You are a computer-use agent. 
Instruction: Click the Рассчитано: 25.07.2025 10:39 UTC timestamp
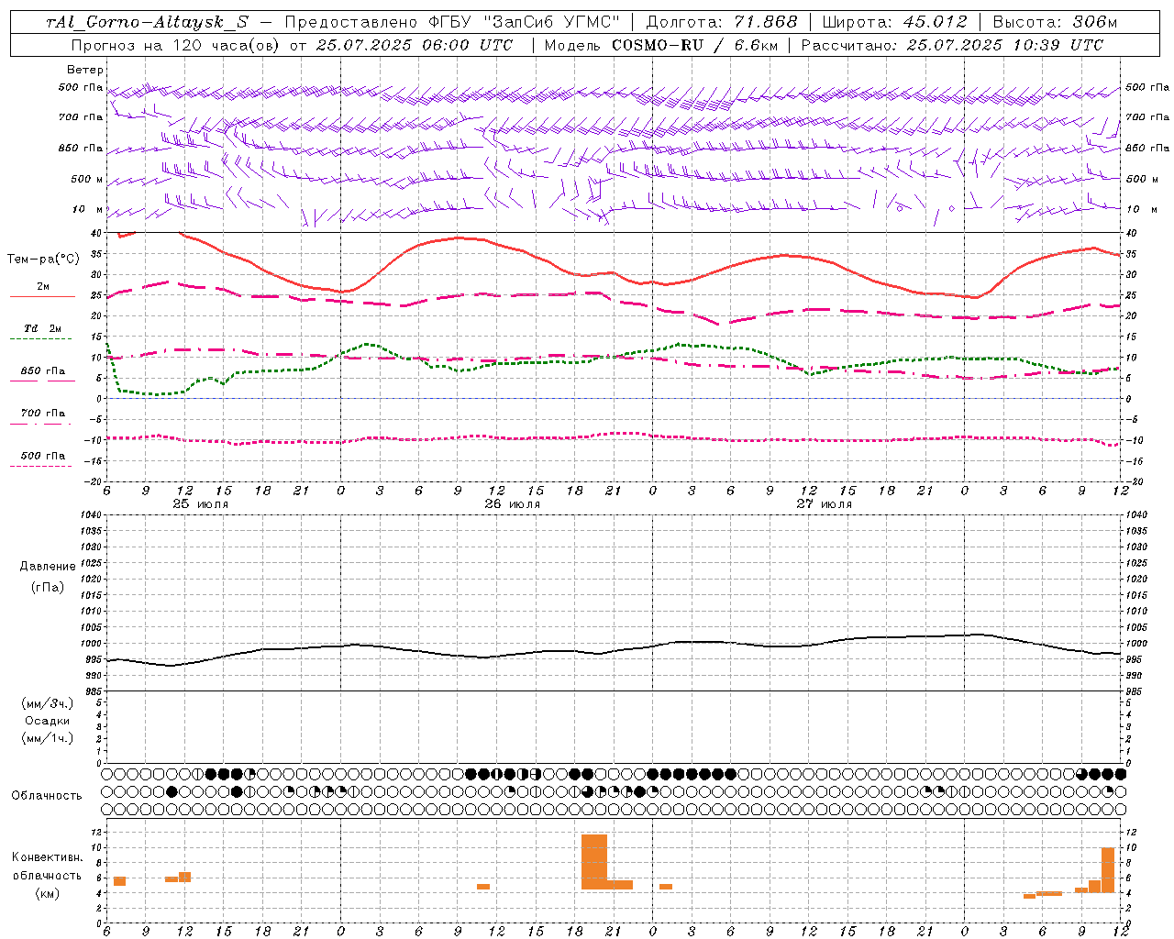pos(952,45)
